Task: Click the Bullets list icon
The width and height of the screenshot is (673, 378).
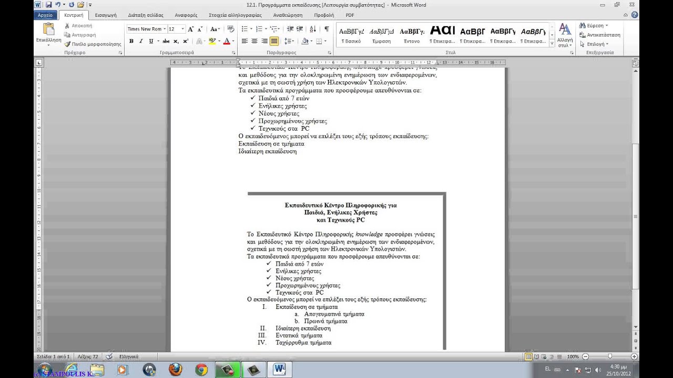Action: (x=244, y=29)
